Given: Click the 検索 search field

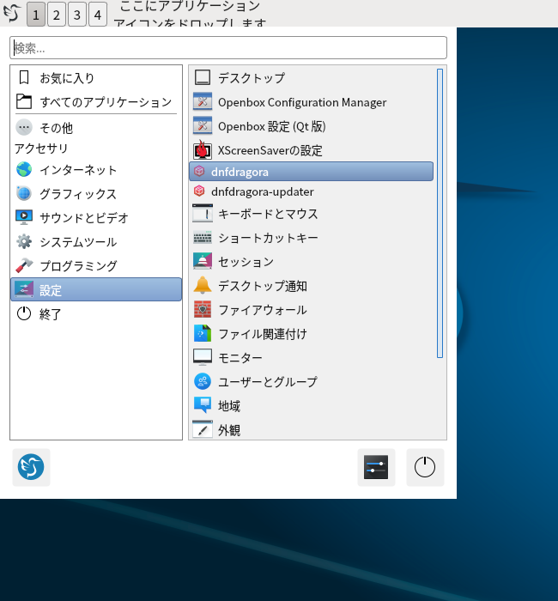Looking at the screenshot, I should (228, 48).
